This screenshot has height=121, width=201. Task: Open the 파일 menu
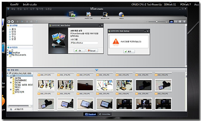[x=13, y=9]
